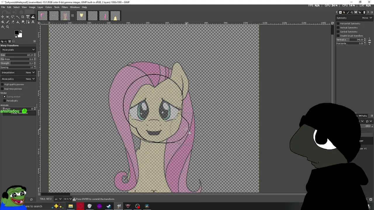Select the Eraser tool

[13, 22]
